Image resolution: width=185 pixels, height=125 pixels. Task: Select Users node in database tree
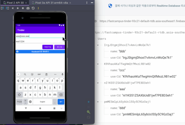click(x=102, y=39)
